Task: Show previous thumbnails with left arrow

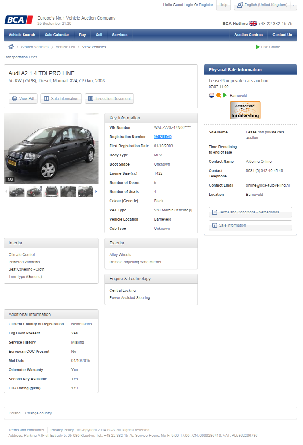Action: (6, 191)
